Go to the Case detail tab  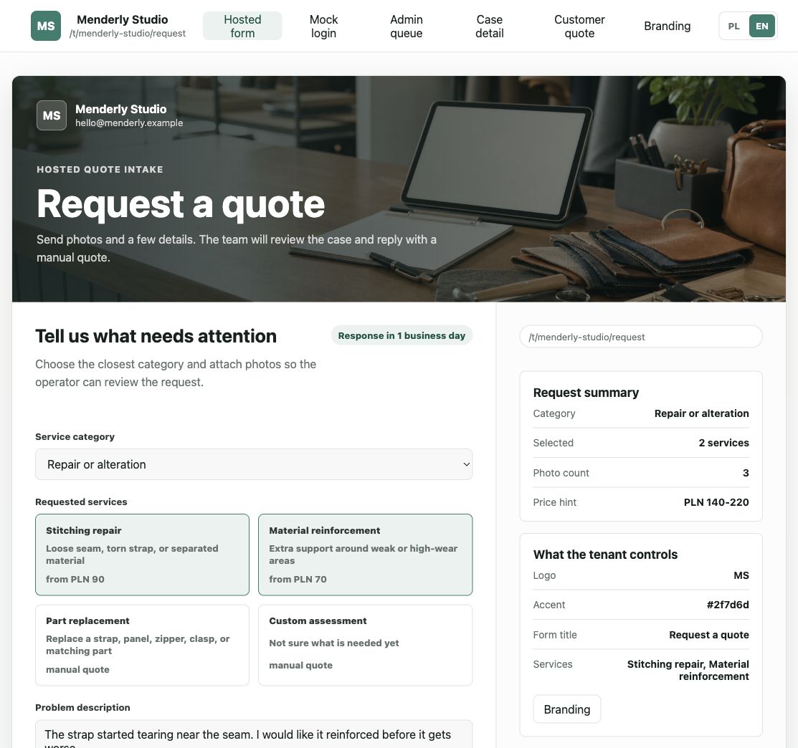tap(490, 26)
